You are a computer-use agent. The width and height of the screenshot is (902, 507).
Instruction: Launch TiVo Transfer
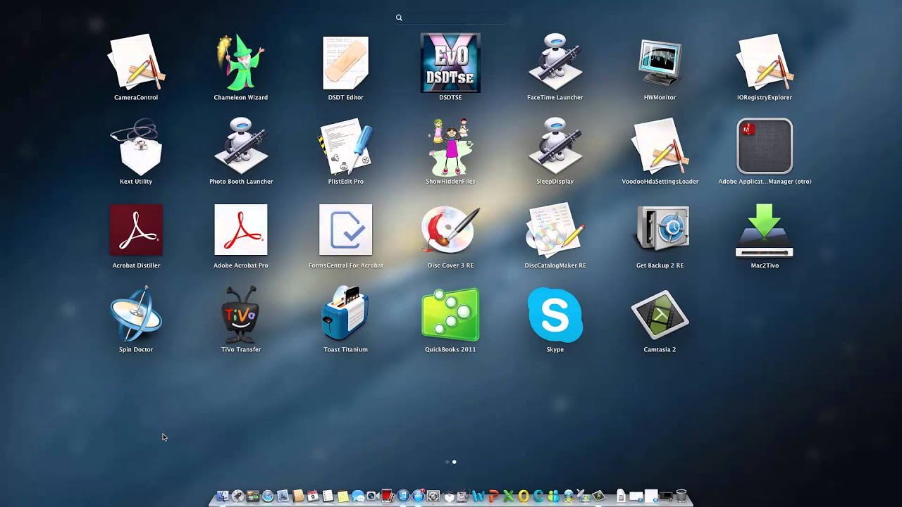(x=240, y=314)
